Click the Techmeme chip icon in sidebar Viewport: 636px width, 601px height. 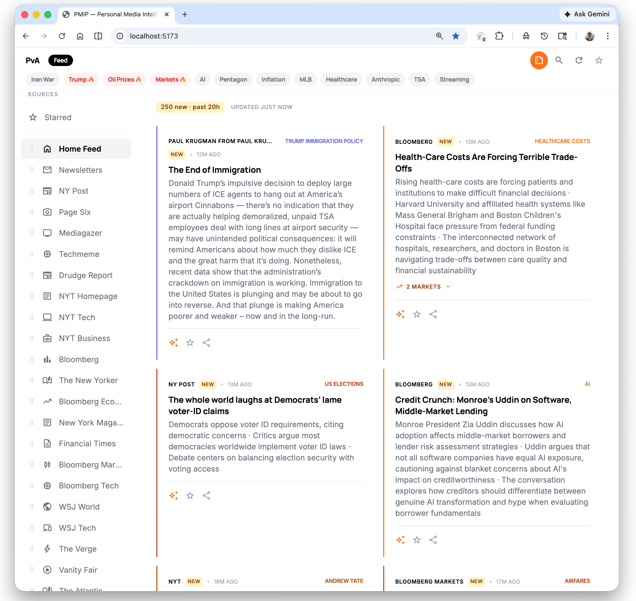point(47,254)
